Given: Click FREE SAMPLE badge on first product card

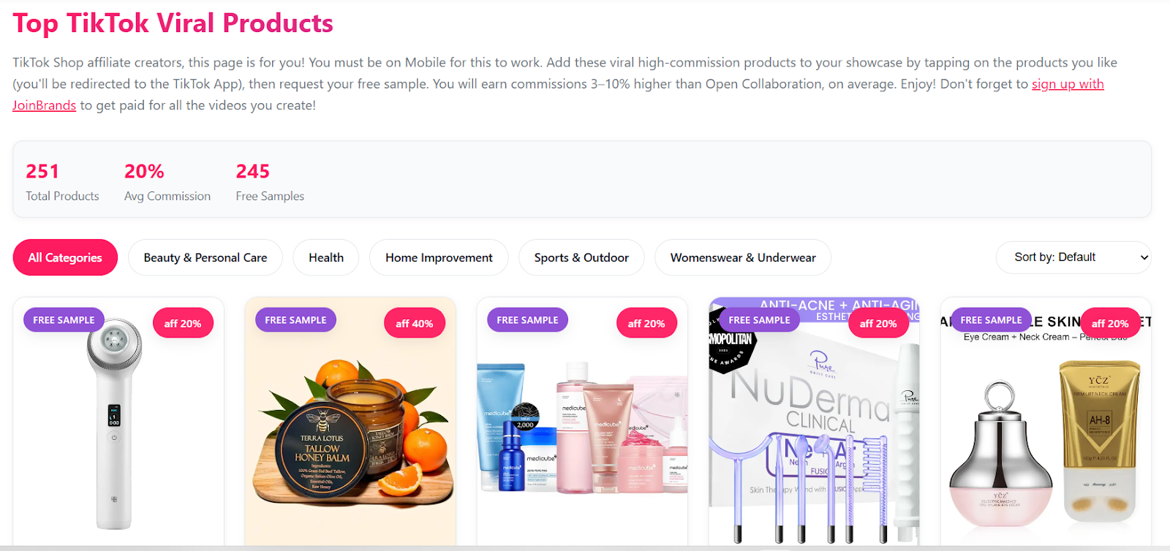Looking at the screenshot, I should point(64,319).
